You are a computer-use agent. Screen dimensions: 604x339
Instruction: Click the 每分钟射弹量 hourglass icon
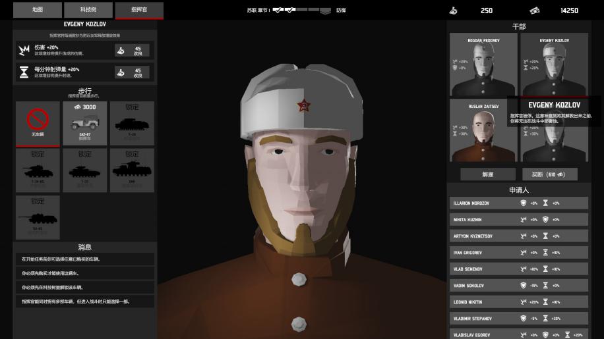(24, 72)
